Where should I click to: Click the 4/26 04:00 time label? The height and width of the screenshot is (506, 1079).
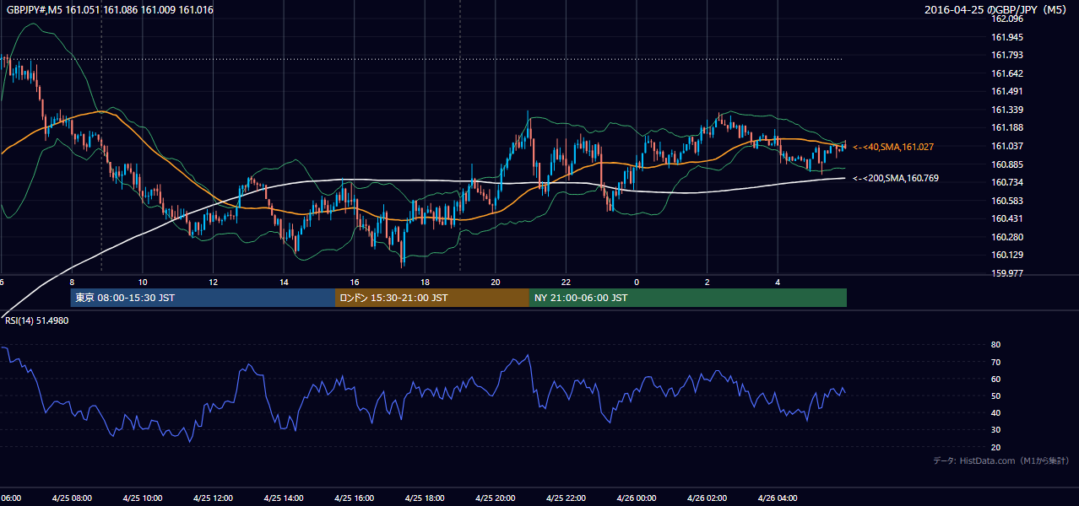778,498
